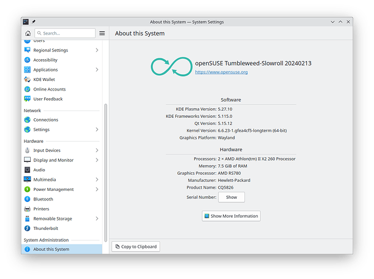Open the Connections network item

45,119
